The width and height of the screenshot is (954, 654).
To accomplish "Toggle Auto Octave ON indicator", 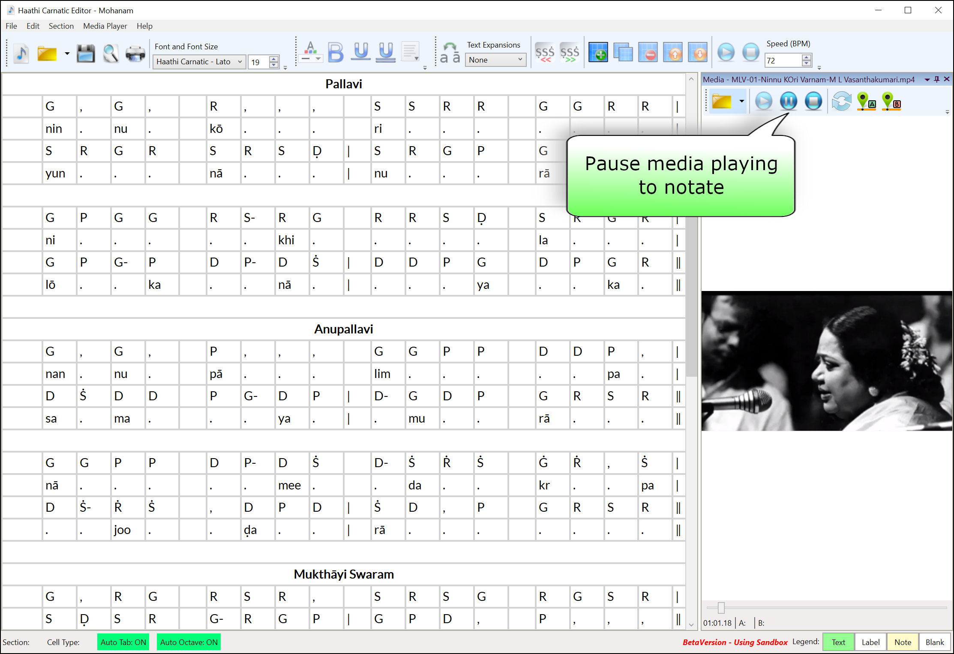I will pyautogui.click(x=189, y=642).
